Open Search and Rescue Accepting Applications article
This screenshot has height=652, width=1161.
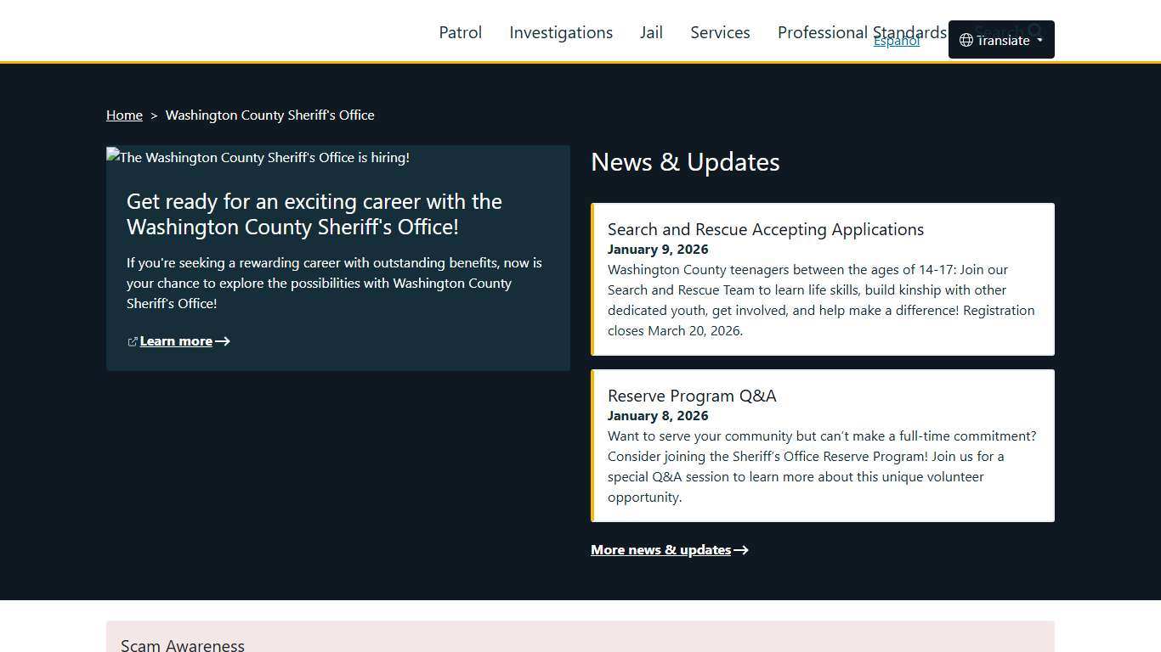click(x=765, y=229)
